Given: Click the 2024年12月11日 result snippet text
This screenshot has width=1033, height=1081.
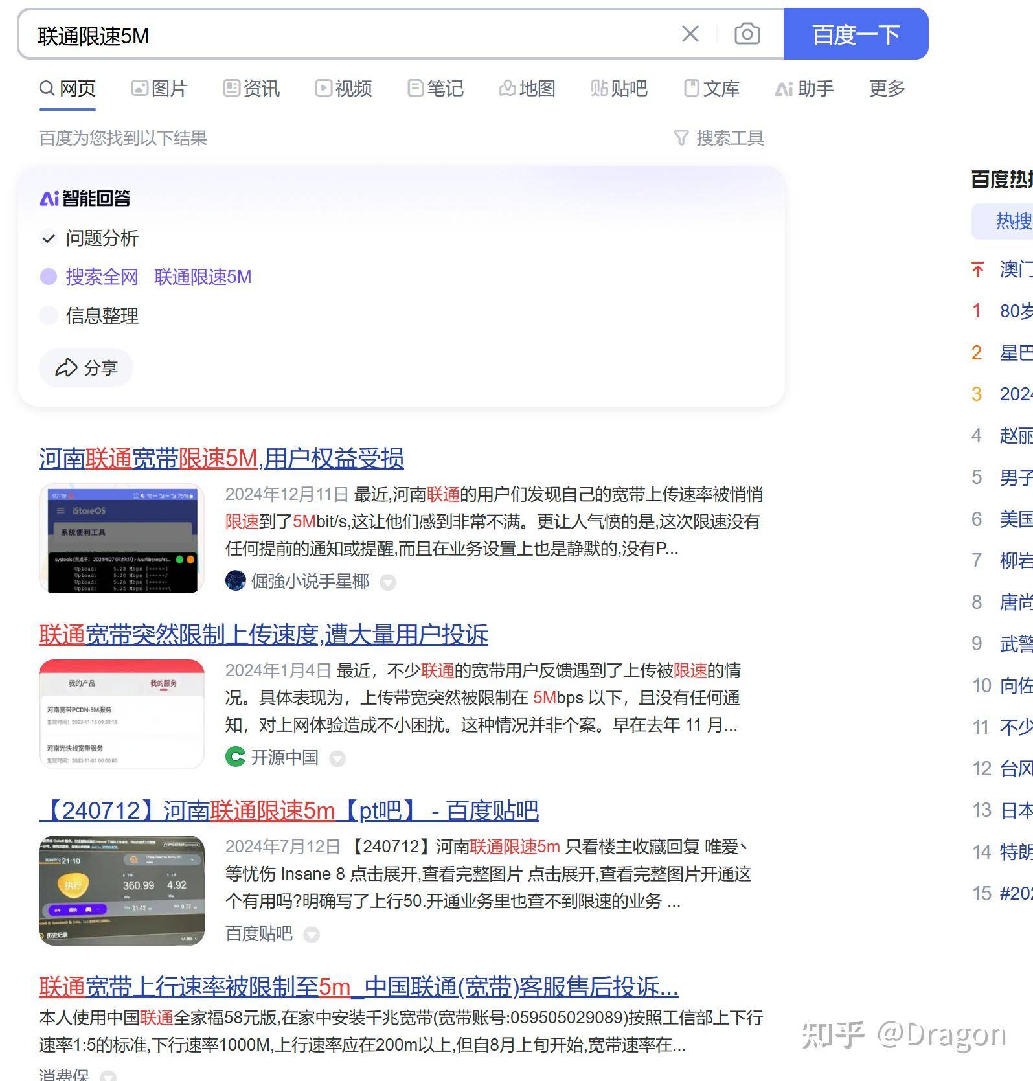Looking at the screenshot, I should pyautogui.click(x=494, y=521).
